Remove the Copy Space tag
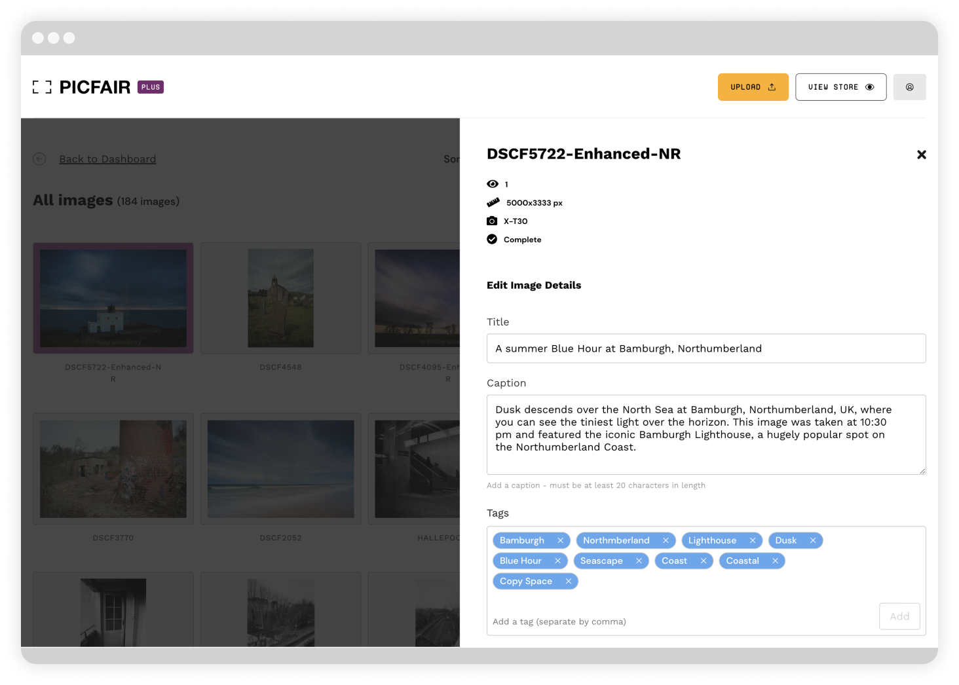 [x=567, y=581]
